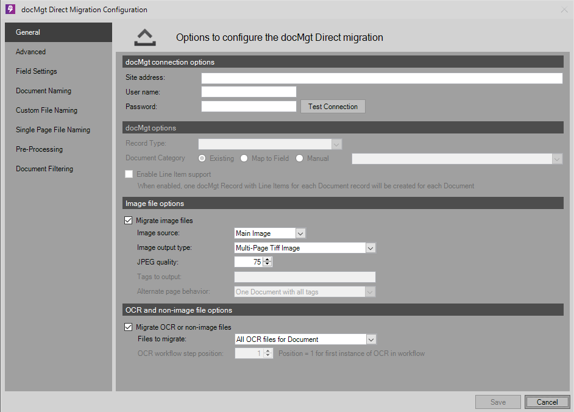
Task: Click the Save button
Action: pyautogui.click(x=498, y=402)
